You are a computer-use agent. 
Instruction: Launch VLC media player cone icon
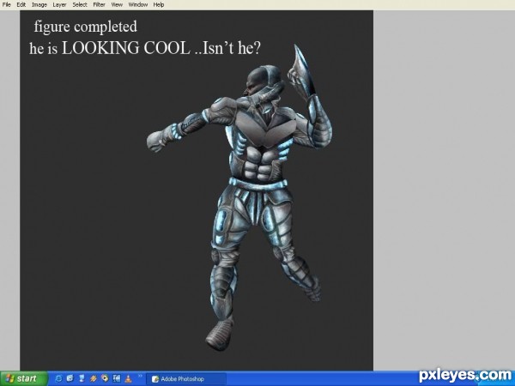(129, 378)
